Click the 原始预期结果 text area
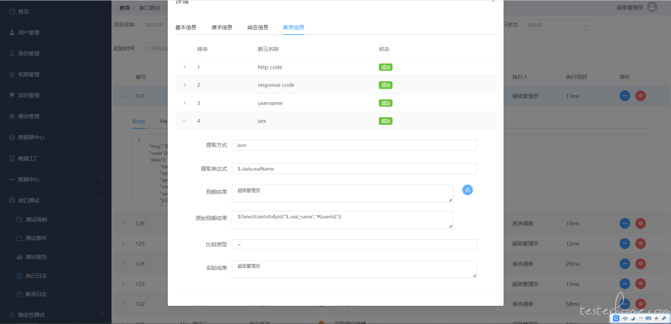Screen dimensions: 671x324 pyautogui.click(x=342, y=219)
